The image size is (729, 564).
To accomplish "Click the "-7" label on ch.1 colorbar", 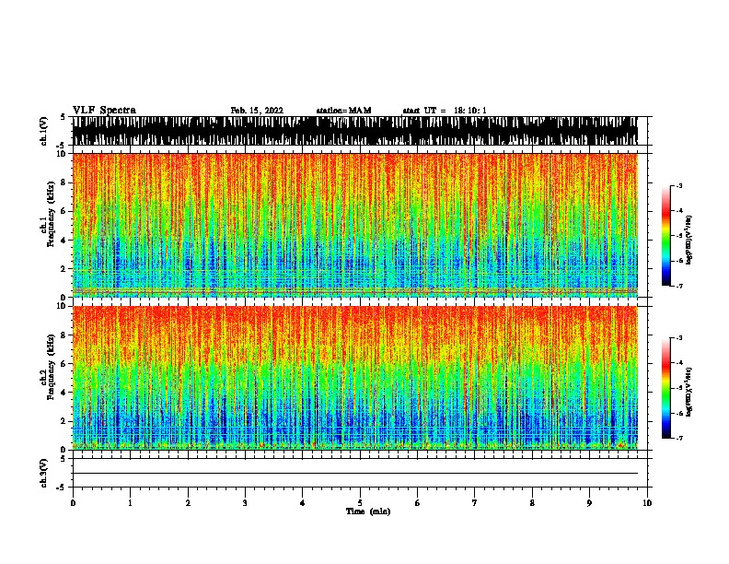I will click(679, 286).
